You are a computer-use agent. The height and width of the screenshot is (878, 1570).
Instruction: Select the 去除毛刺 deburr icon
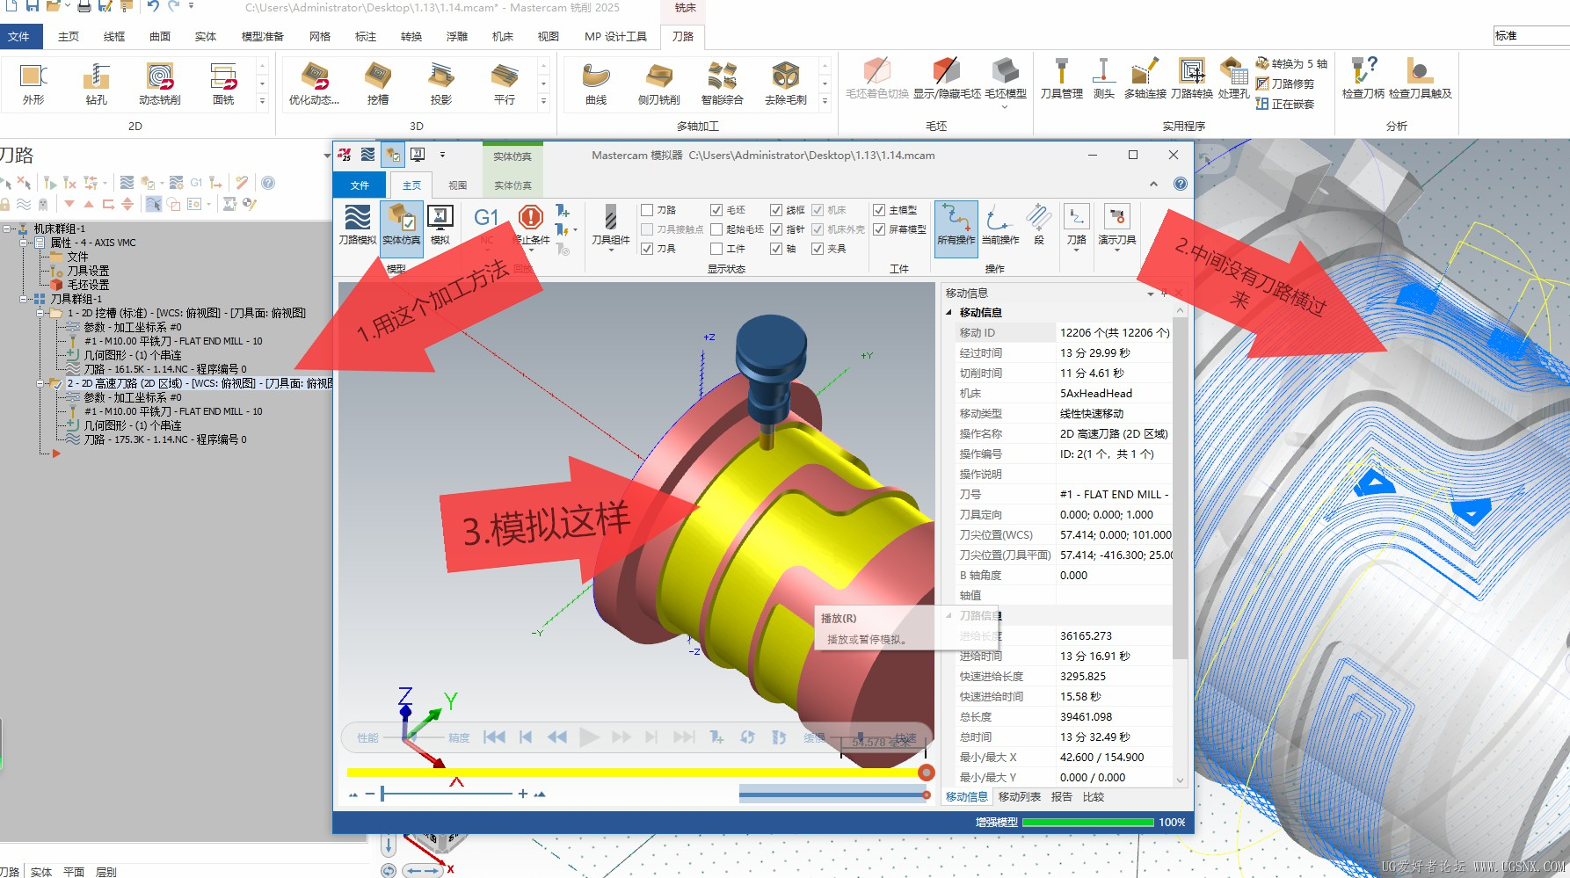coord(786,84)
